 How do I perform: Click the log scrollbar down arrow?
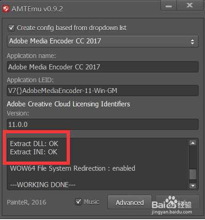click(193, 185)
